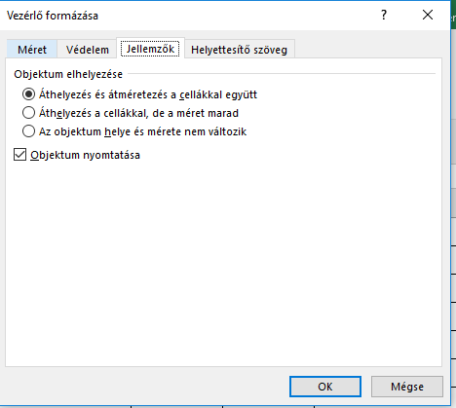Click the 'Vezérlő formázása' title bar text
456x408 pixels.
(x=53, y=16)
